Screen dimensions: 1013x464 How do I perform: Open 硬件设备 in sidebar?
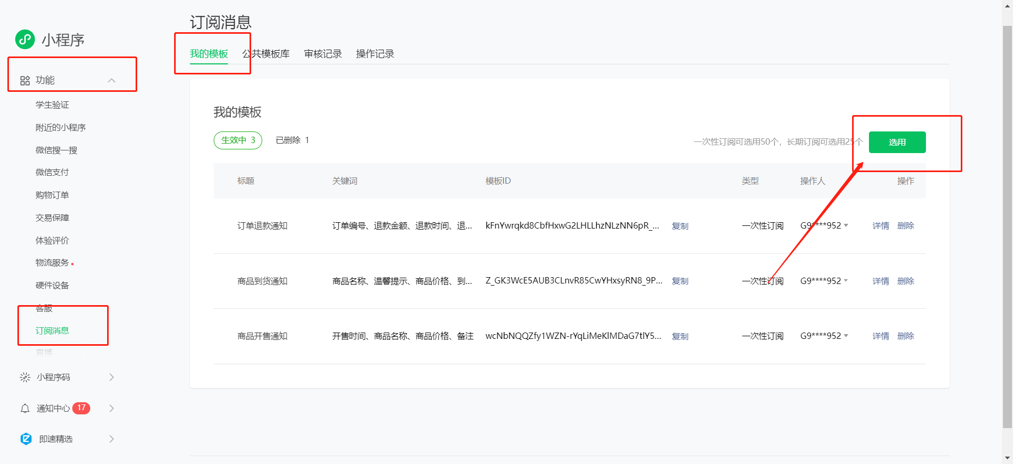52,286
